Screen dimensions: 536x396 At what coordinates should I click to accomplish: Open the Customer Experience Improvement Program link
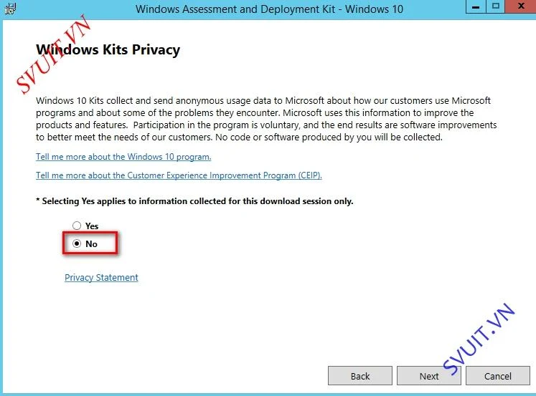tap(179, 175)
